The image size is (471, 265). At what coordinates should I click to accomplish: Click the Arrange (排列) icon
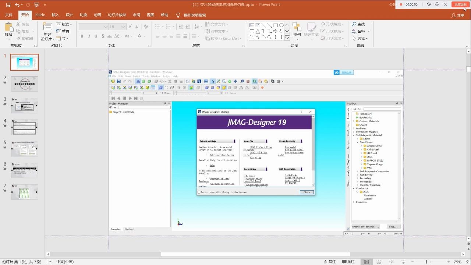pyautogui.click(x=297, y=27)
